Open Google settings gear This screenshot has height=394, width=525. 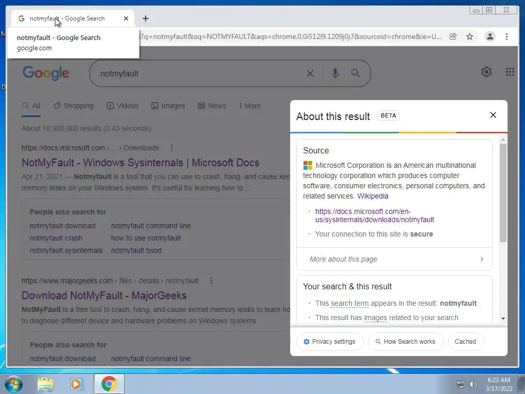click(487, 72)
